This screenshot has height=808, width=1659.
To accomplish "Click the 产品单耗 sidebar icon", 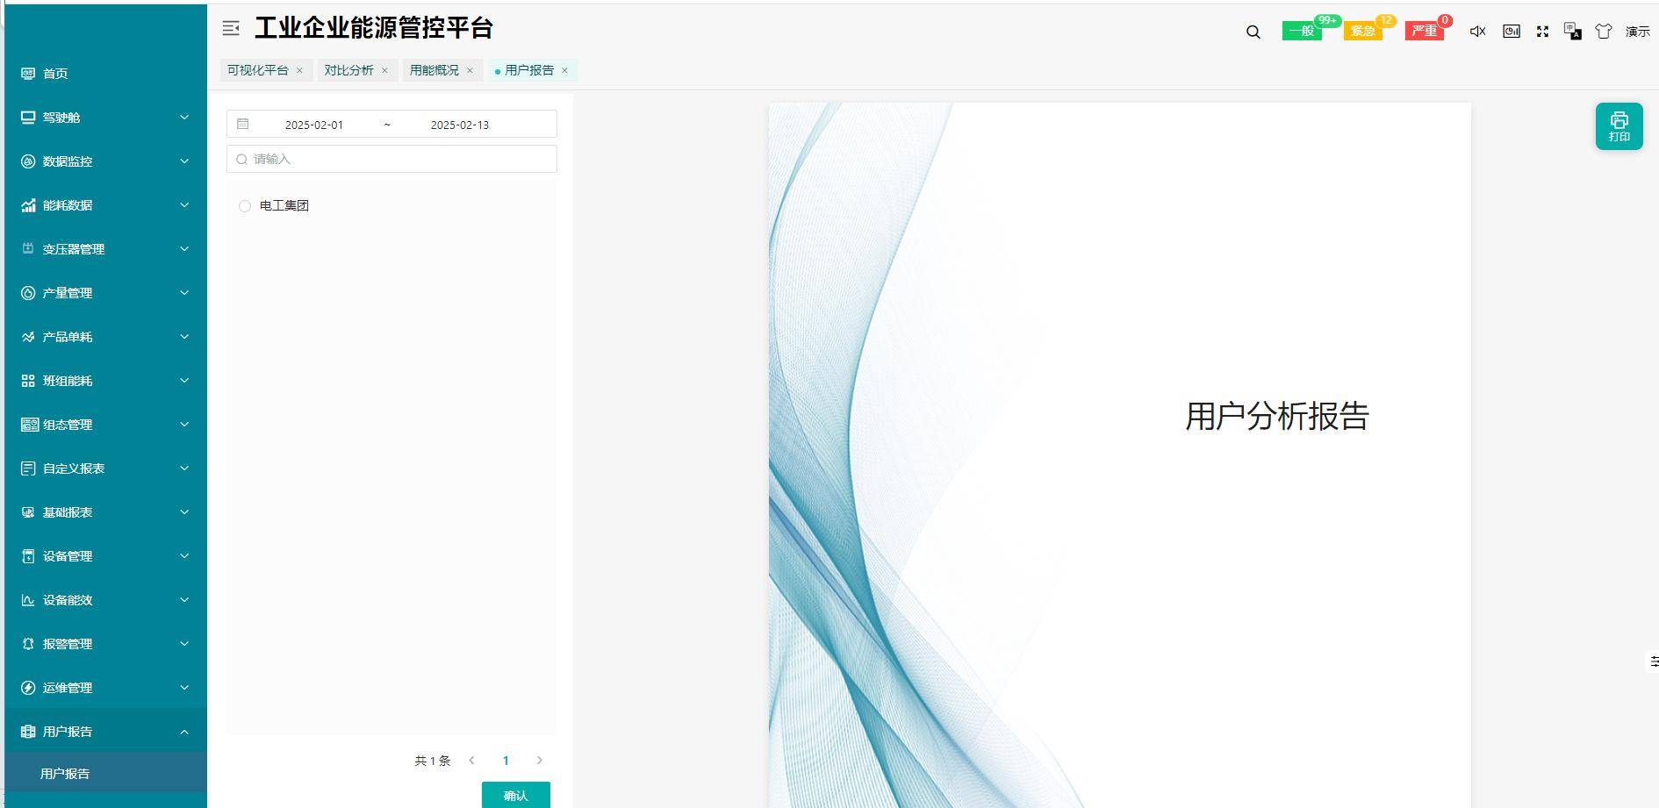I will click(28, 337).
